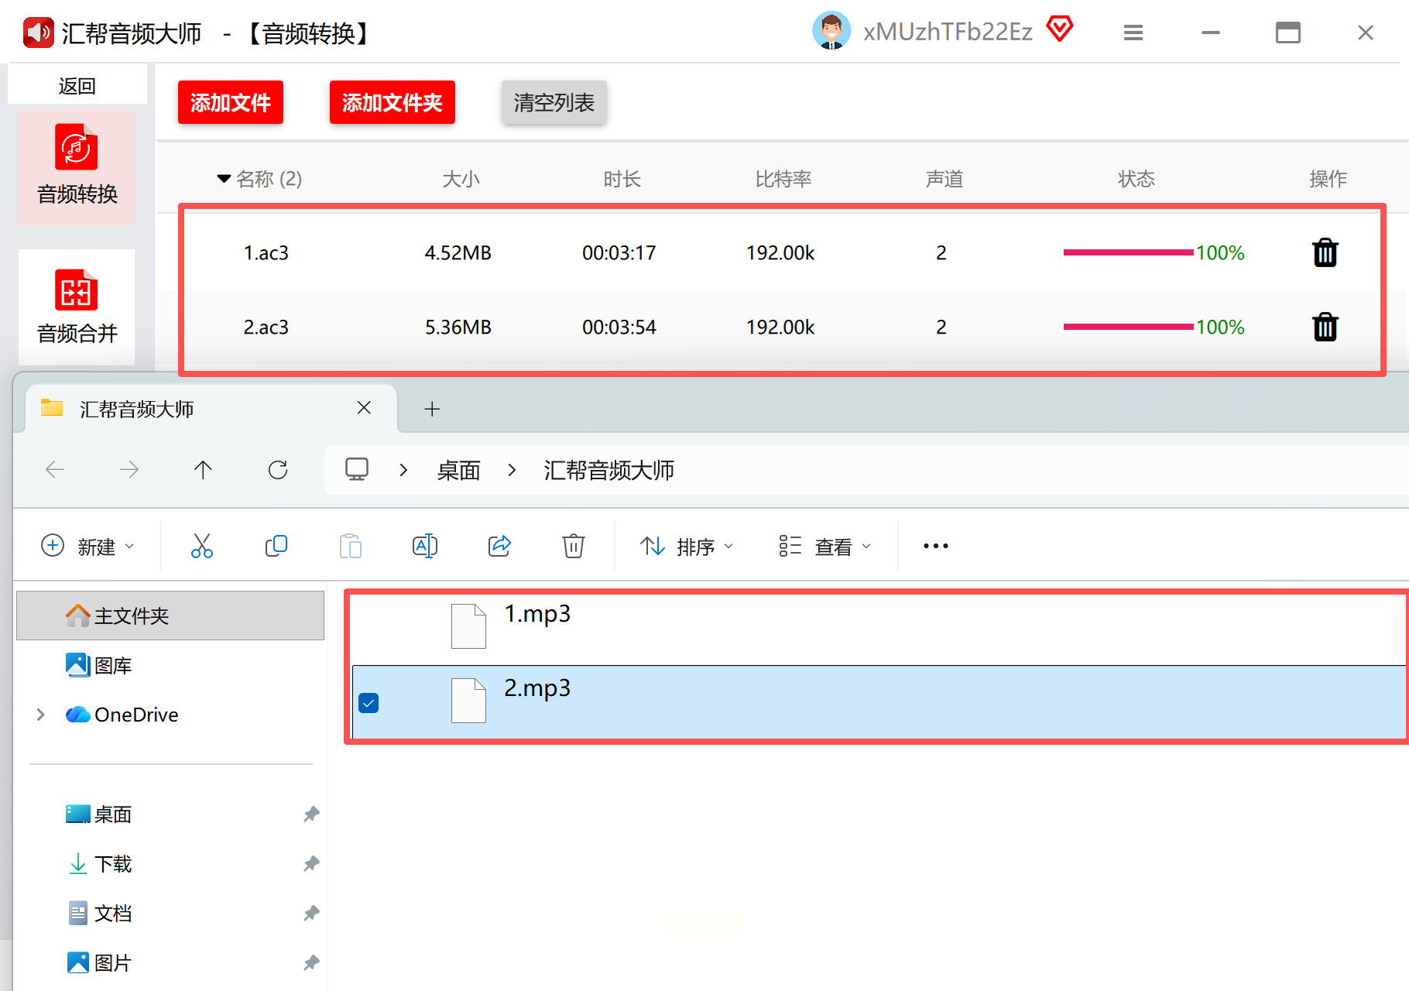
Task: Click the Explorer toolbar delete trash icon
Action: click(x=573, y=547)
